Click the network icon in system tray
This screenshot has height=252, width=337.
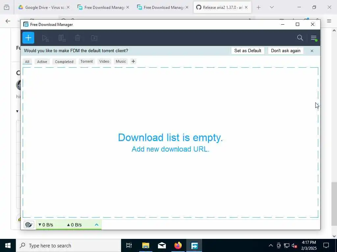(287, 245)
